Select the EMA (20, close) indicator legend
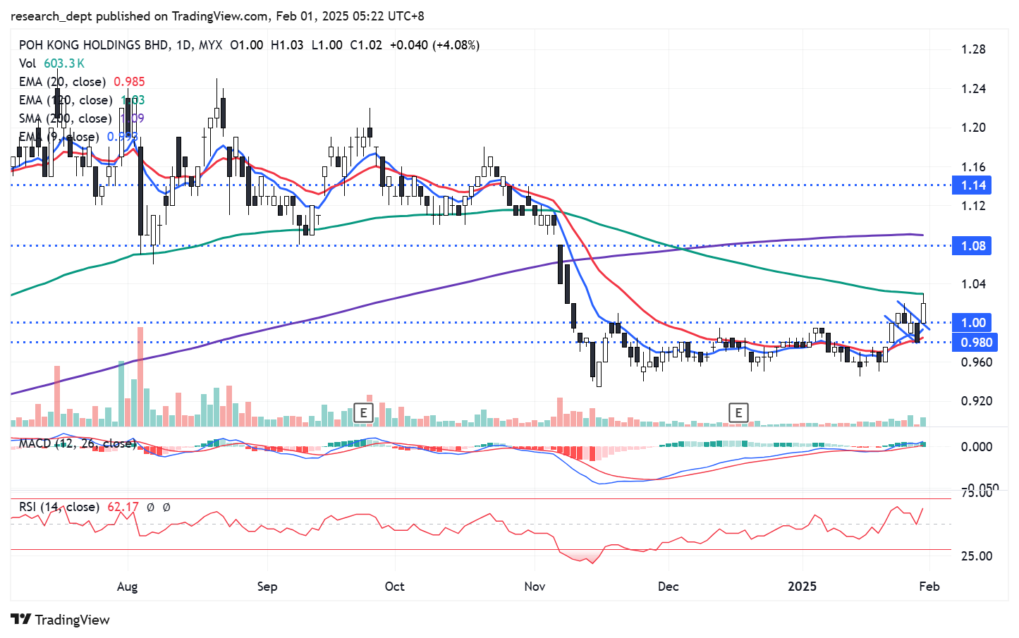 point(63,82)
